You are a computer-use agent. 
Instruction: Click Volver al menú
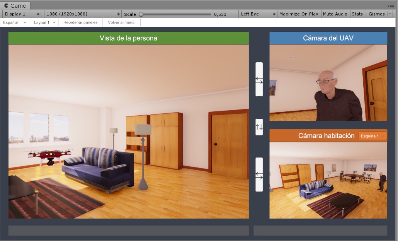coord(121,22)
